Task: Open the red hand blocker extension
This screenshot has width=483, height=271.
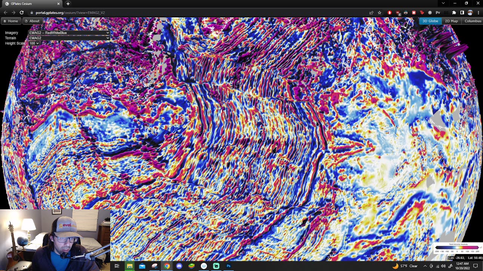Action: pyautogui.click(x=390, y=13)
